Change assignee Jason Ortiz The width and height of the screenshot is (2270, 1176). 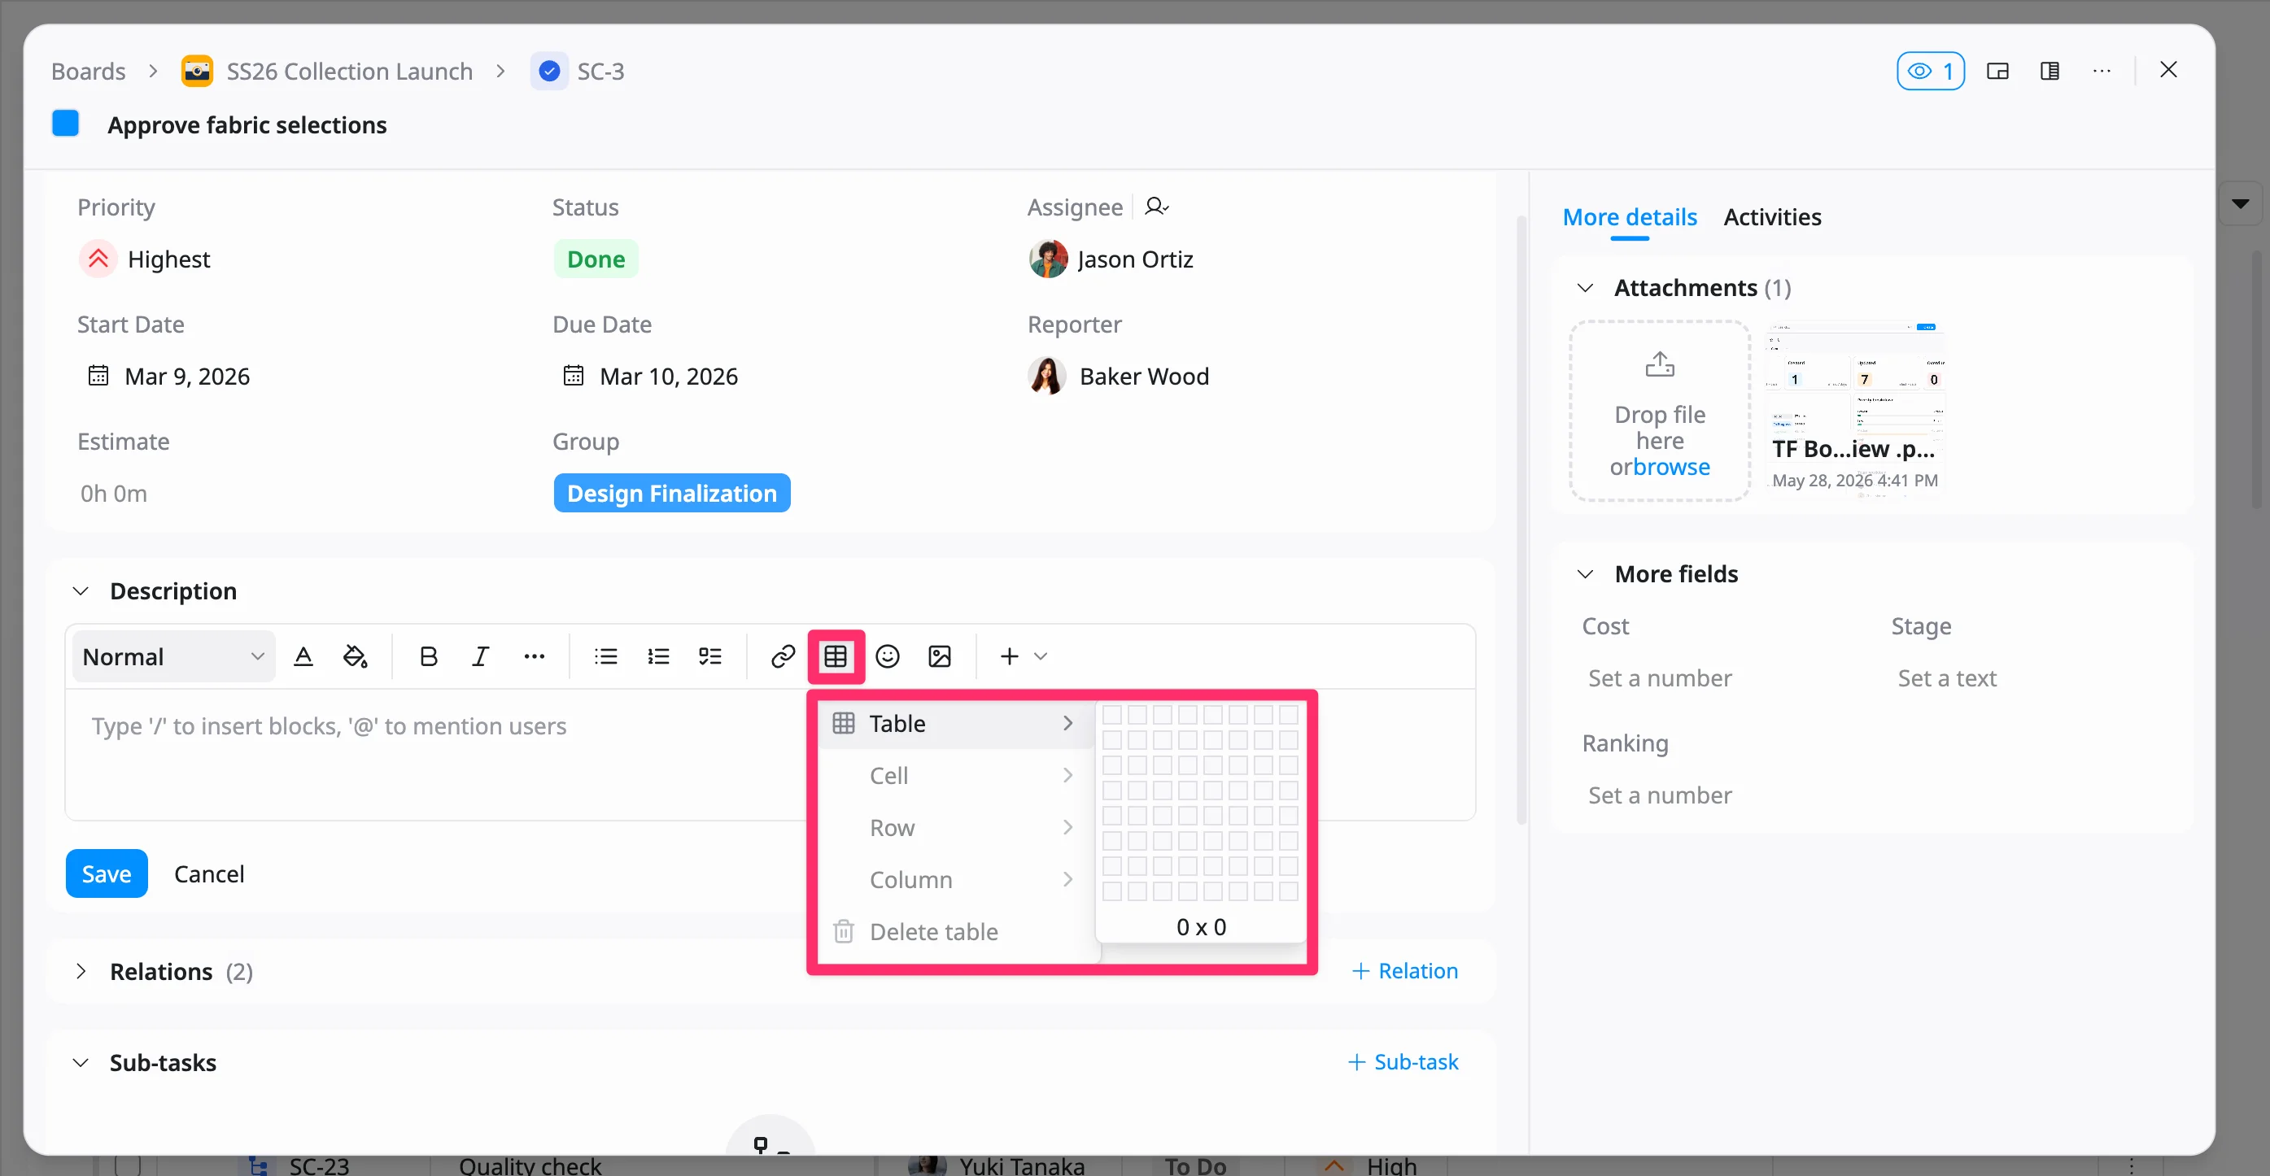coord(1111,259)
